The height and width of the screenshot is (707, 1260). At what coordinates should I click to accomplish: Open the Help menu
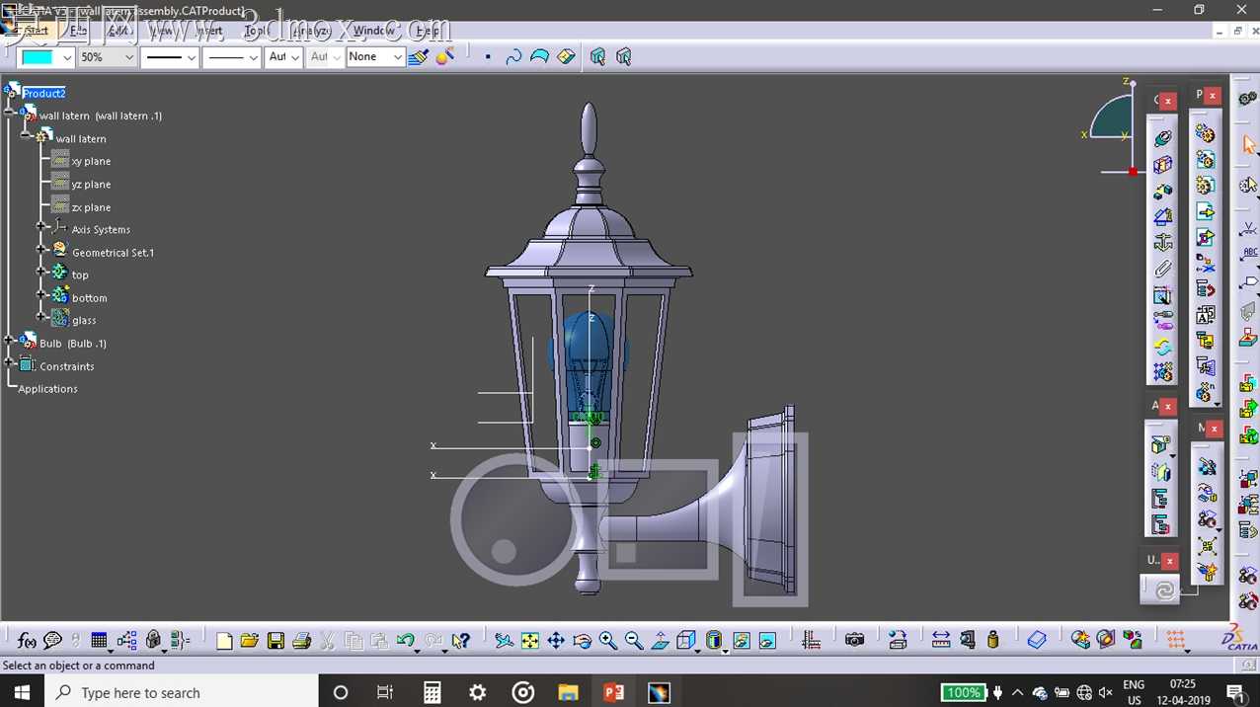click(427, 31)
